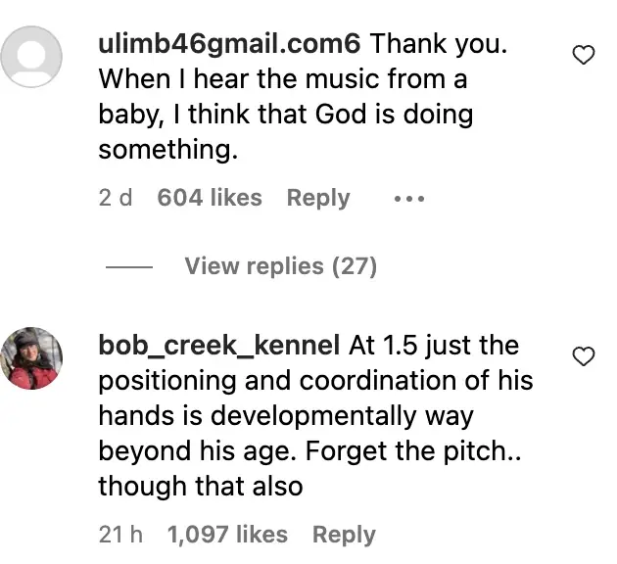Image resolution: width=617 pixels, height=564 pixels.
Task: Expand View replies (27)
Action: tap(280, 266)
